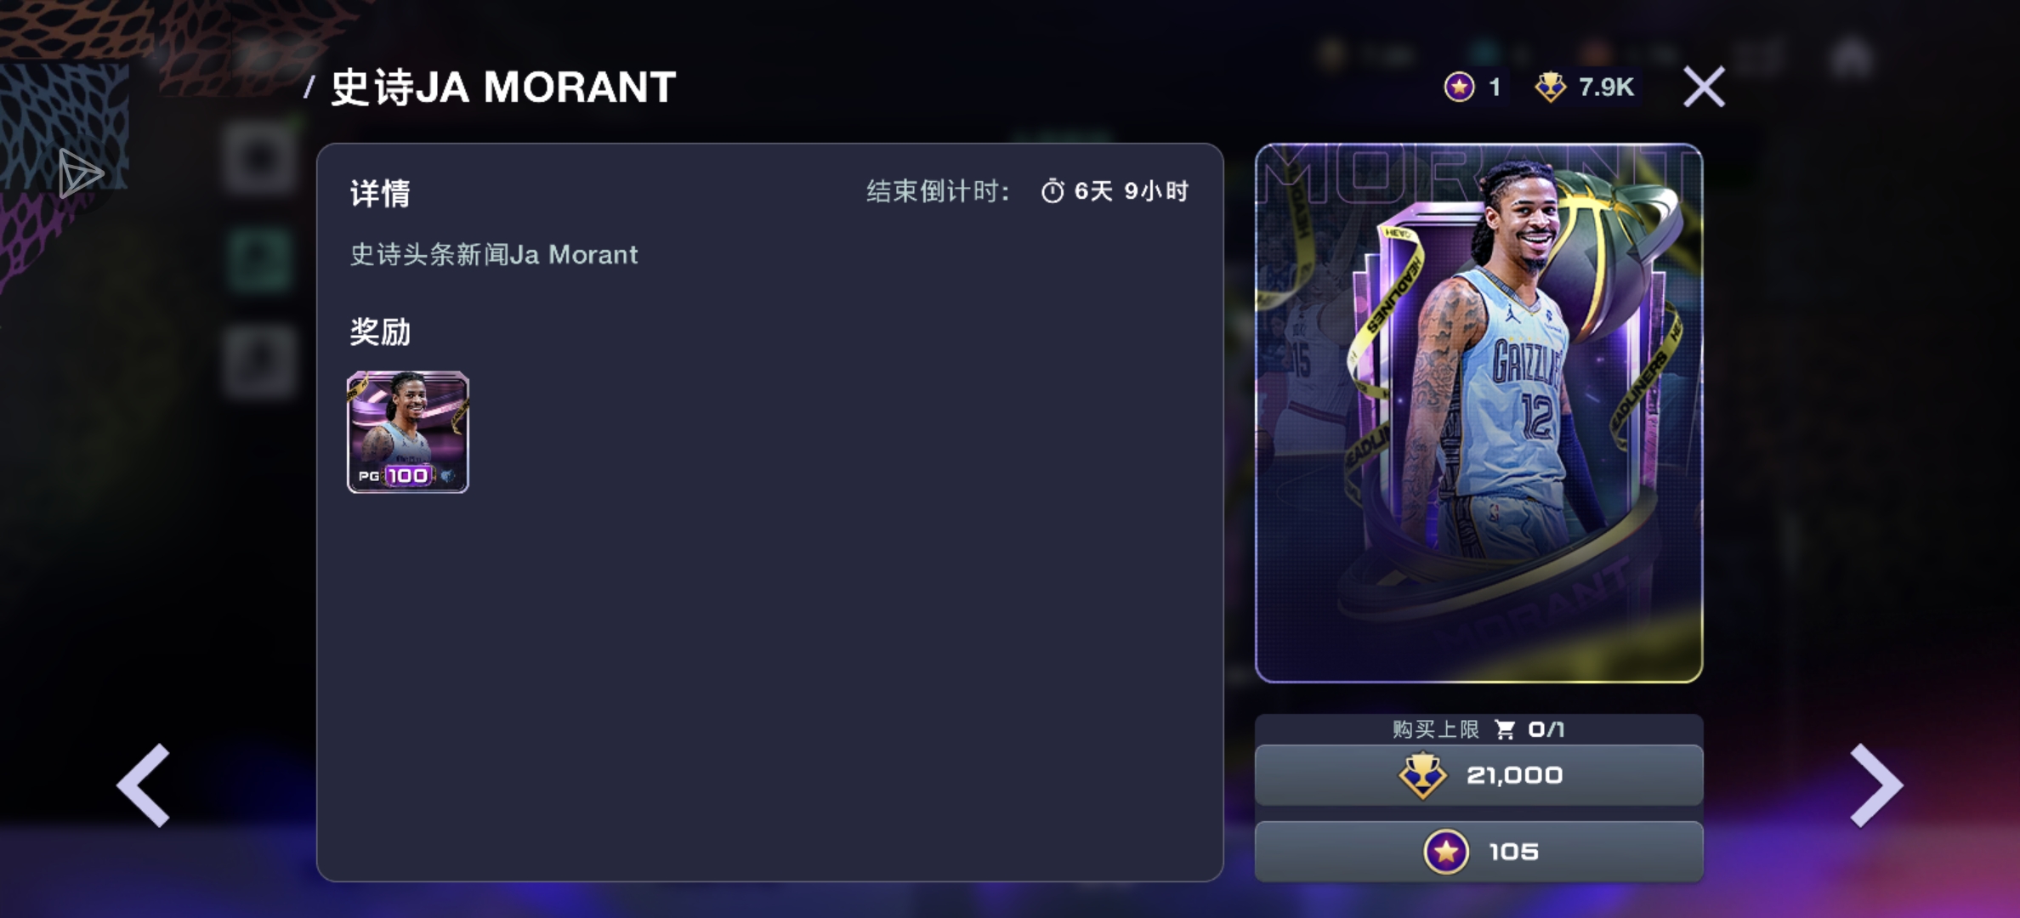2020x918 pixels.
Task: Buy for 21,000 trophy points
Action: coord(1478,775)
